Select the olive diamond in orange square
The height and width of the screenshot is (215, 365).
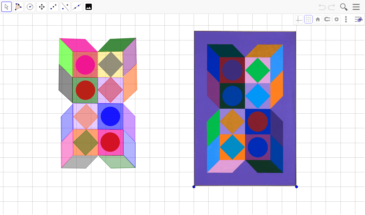click(86, 143)
